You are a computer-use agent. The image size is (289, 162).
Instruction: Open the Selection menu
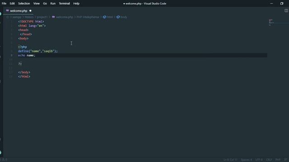24,4
